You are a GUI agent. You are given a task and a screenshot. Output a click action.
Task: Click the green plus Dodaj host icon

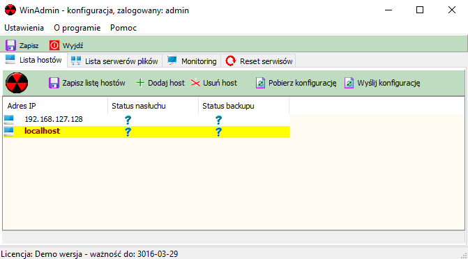140,83
